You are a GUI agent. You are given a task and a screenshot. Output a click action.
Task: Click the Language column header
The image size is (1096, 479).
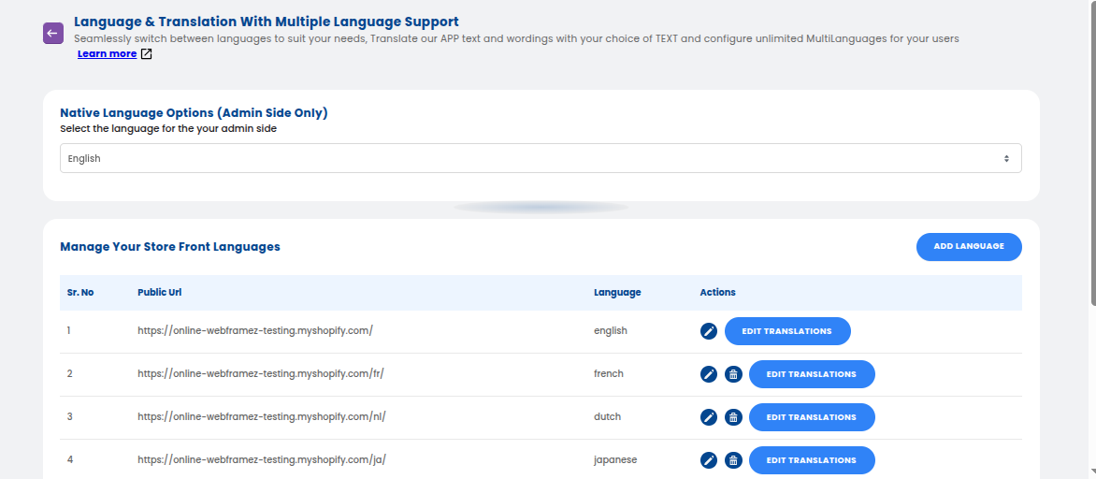coord(617,293)
